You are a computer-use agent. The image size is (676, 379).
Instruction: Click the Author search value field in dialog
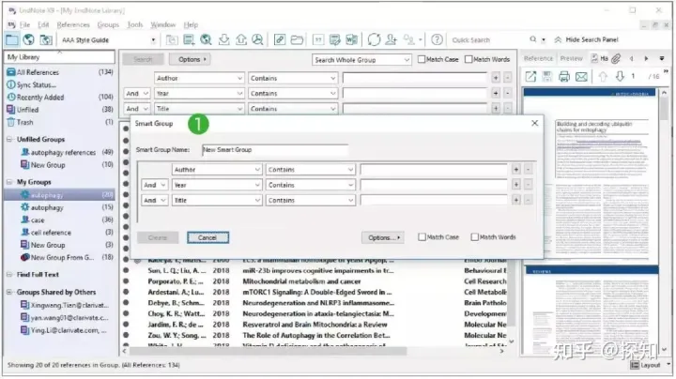coord(434,170)
